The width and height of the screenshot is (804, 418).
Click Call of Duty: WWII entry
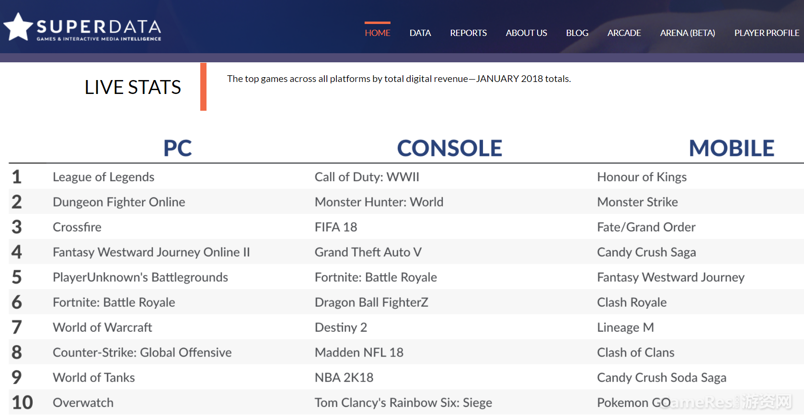pyautogui.click(x=367, y=177)
